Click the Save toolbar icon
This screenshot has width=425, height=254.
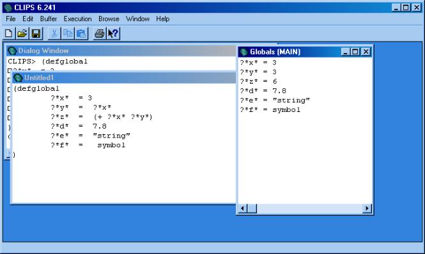[36, 34]
